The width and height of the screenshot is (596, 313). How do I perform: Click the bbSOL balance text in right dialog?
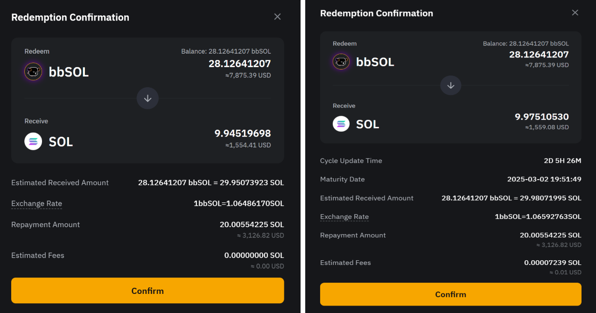tap(526, 43)
